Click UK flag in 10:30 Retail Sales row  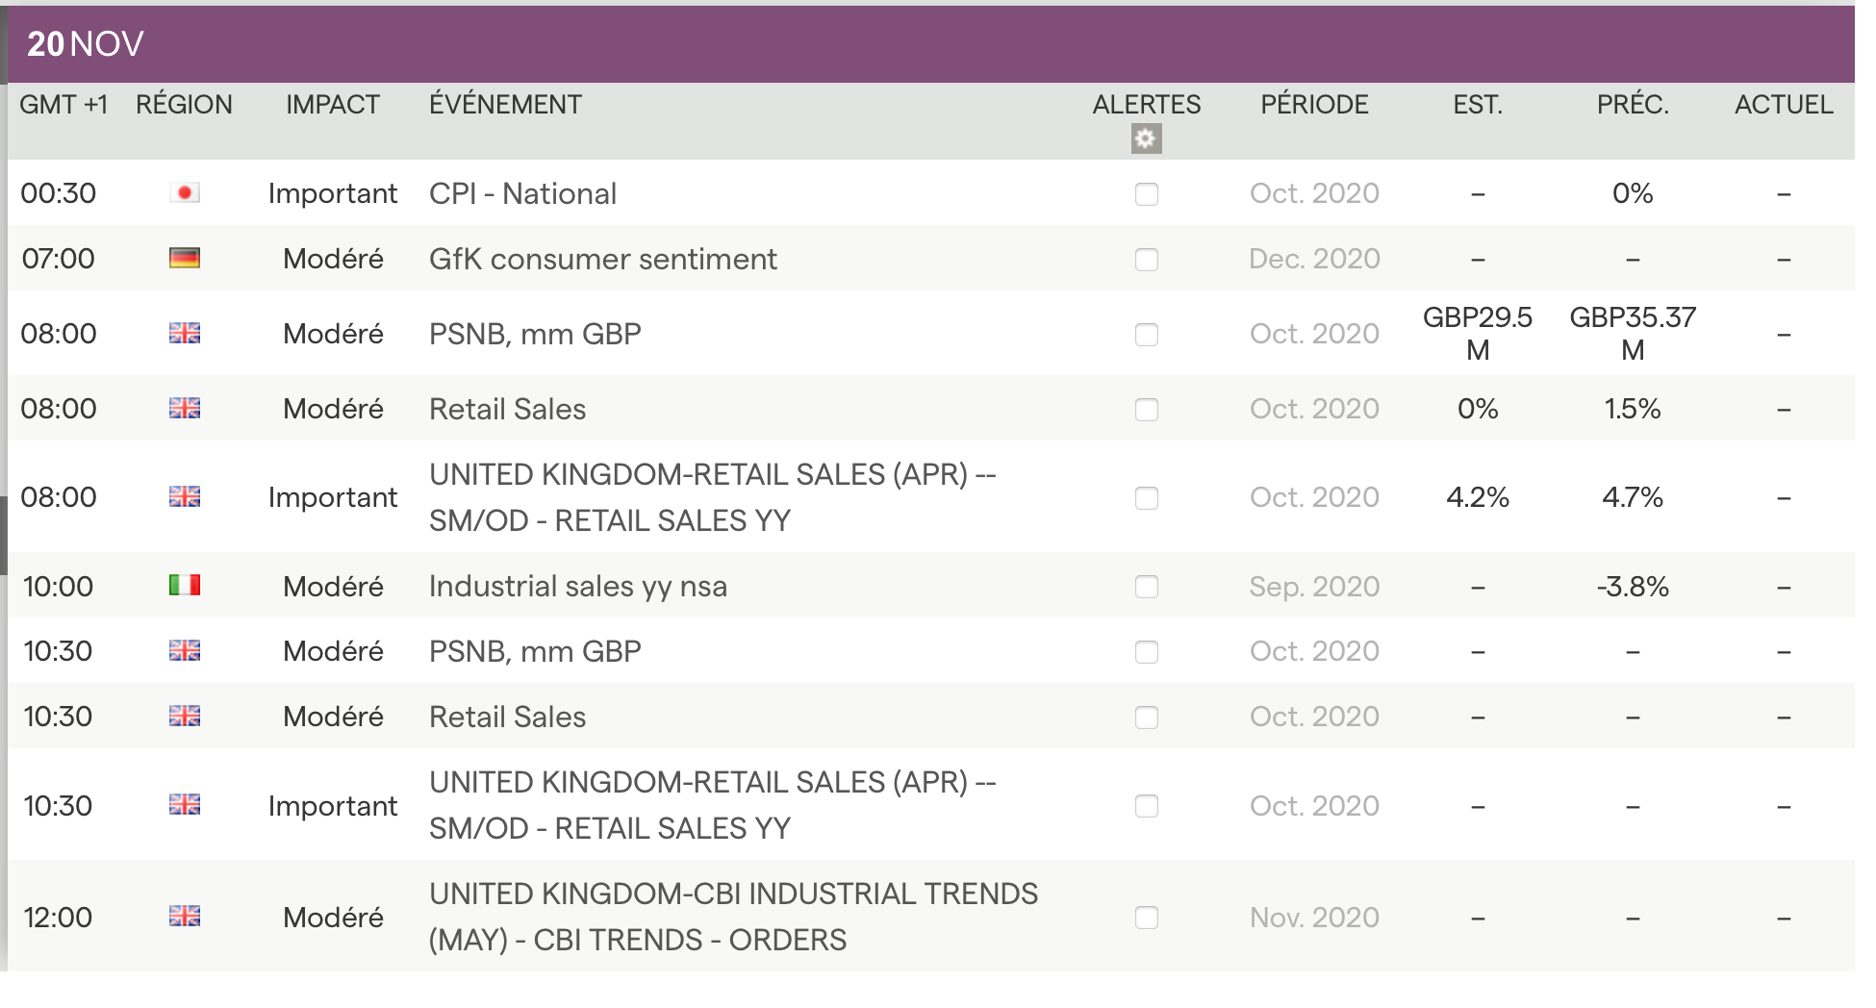point(185,717)
